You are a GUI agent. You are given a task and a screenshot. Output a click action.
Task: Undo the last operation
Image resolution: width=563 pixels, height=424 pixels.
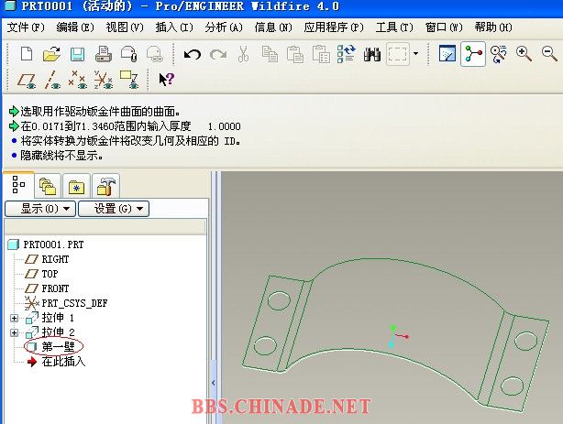click(x=193, y=55)
